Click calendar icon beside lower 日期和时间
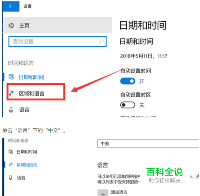Viewport: 200px width, 196px height. coord(11,152)
